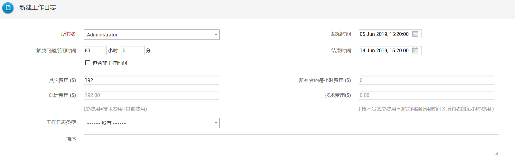Viewport: 515px width, 160px height.
Task: Click the 所有者 label in red
Action: click(68, 34)
